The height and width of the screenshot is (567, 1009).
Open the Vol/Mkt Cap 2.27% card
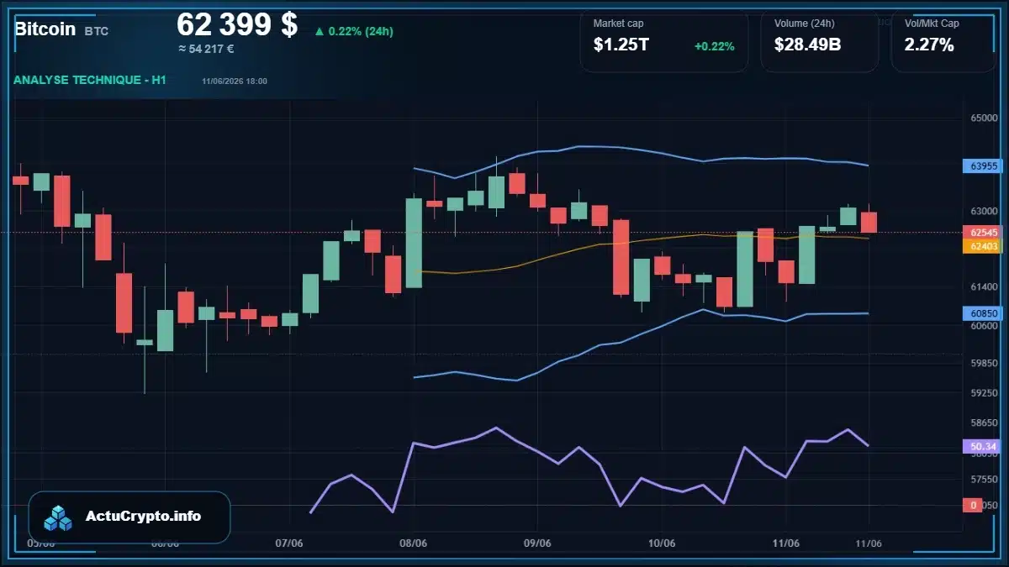(x=943, y=40)
